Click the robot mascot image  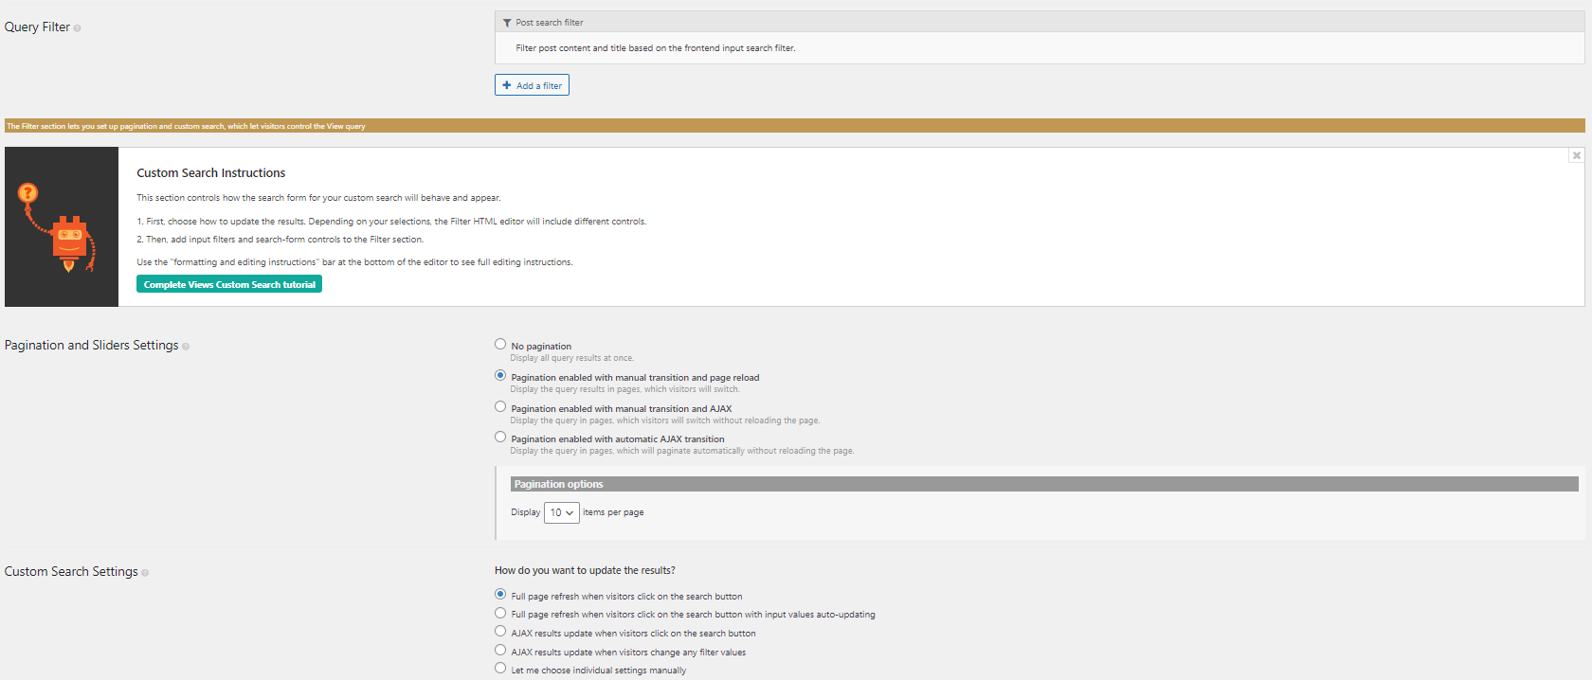(x=62, y=227)
